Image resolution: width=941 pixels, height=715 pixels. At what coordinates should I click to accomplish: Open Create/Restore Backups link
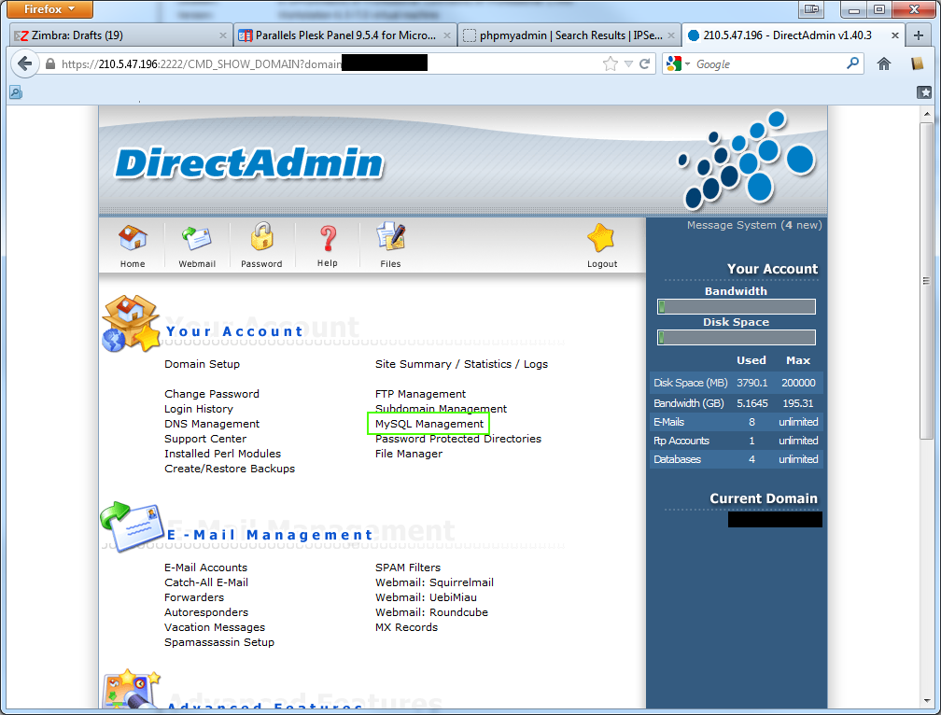[230, 470]
